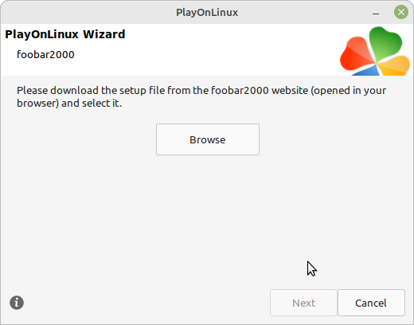Click '(opened in your' text in instructions
Viewport: 414px width, 325px height.
point(349,91)
